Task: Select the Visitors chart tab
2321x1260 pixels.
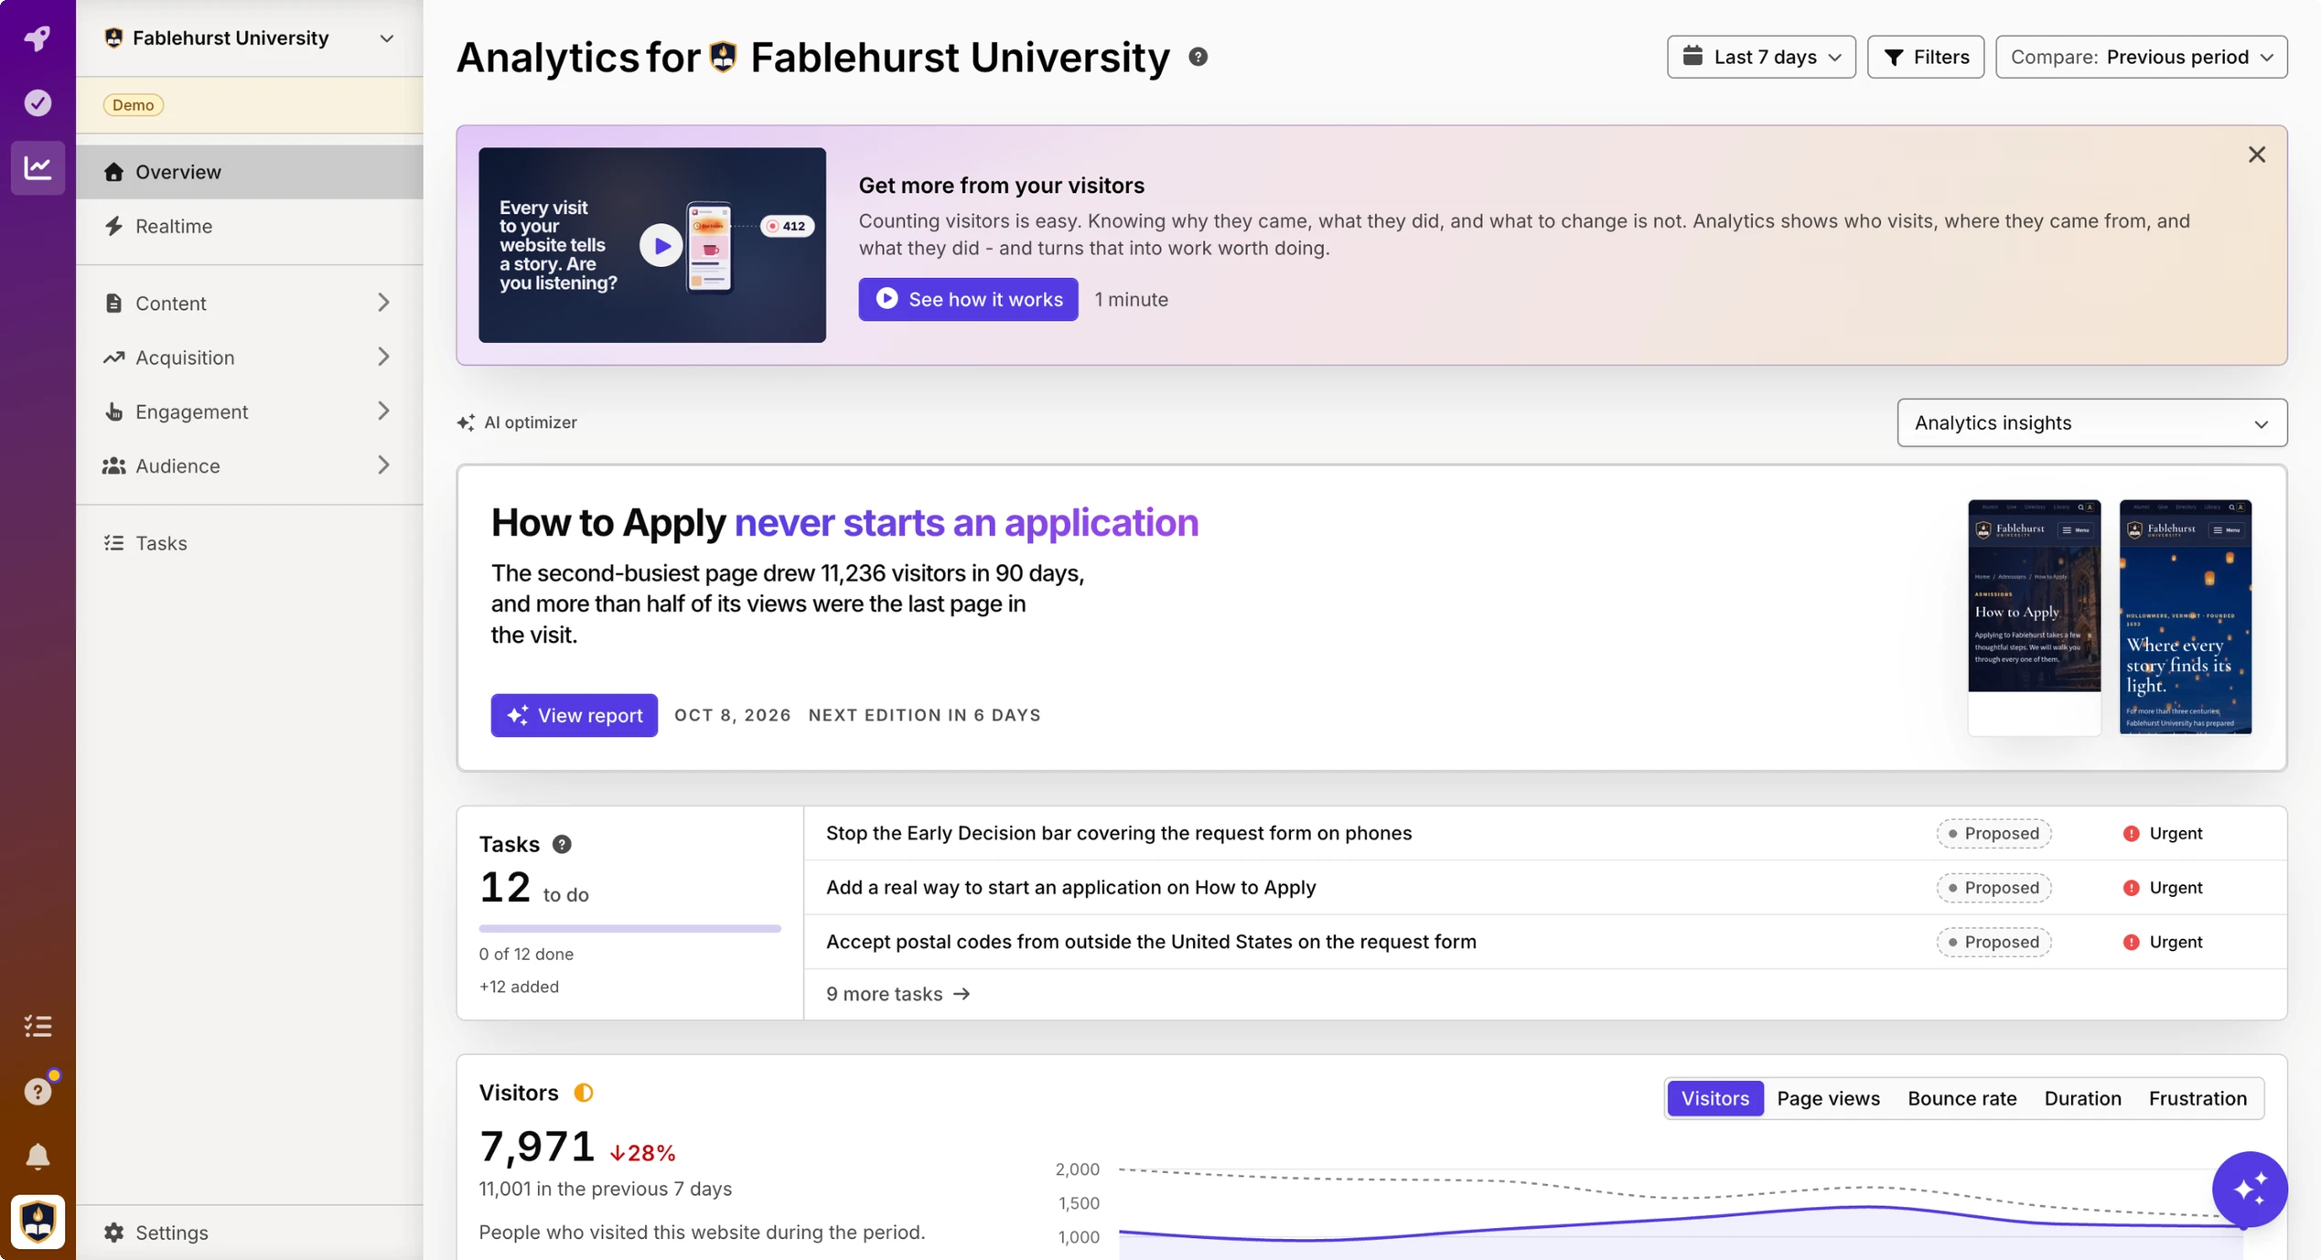Action: pyautogui.click(x=1714, y=1098)
